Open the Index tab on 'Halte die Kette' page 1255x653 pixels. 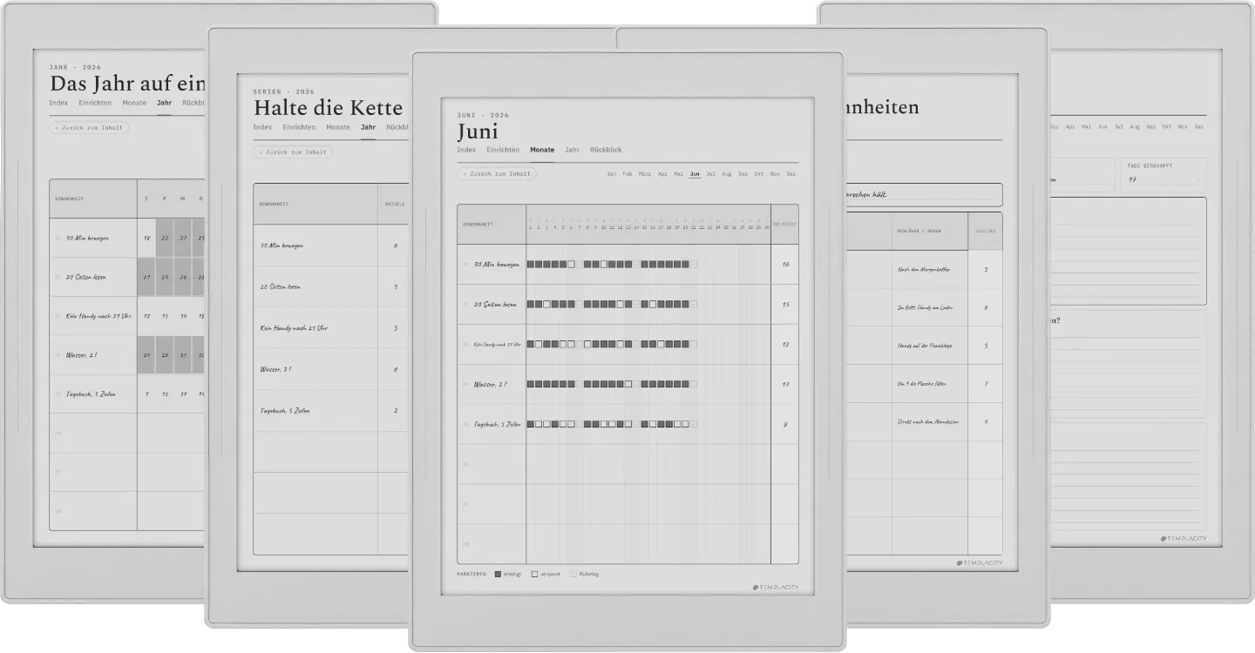coord(262,127)
